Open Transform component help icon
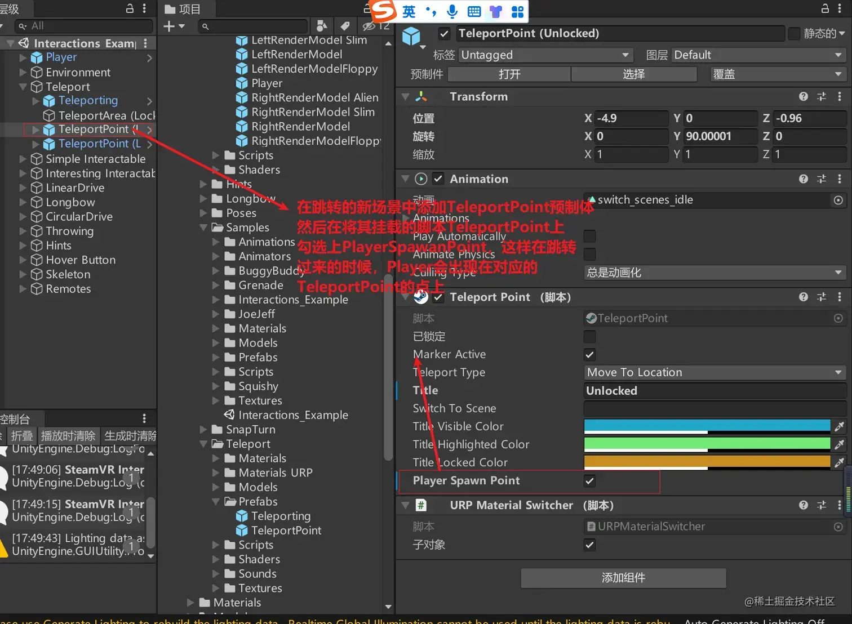The width and height of the screenshot is (852, 624). (x=804, y=97)
